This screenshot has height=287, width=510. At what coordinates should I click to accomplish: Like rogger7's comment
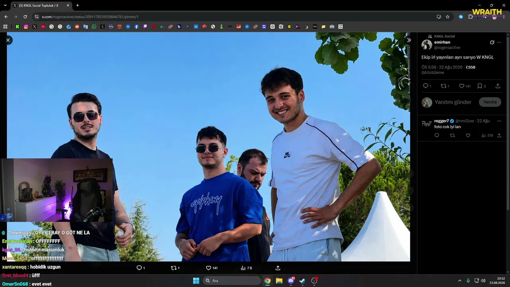click(x=468, y=136)
